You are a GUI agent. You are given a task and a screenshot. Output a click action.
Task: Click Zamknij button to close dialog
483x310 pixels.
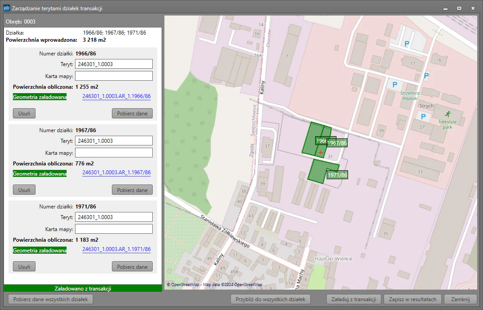(x=460, y=299)
